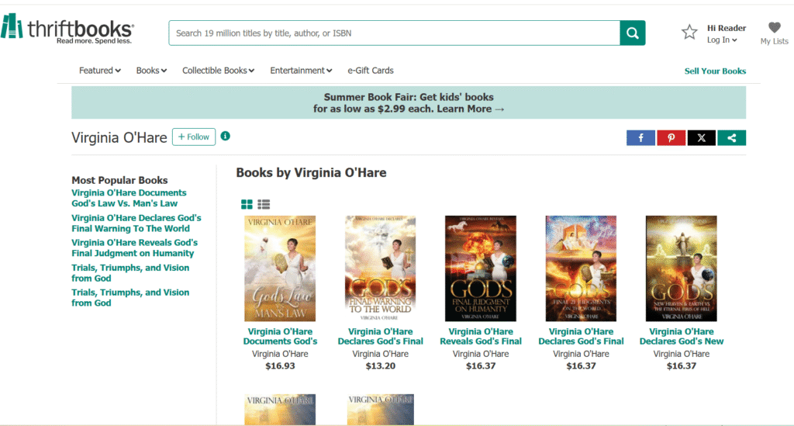Share the page on X
Image resolution: width=794 pixels, height=426 pixels.
[x=701, y=137]
